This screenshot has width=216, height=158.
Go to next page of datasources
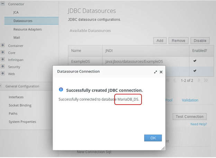[199, 80]
